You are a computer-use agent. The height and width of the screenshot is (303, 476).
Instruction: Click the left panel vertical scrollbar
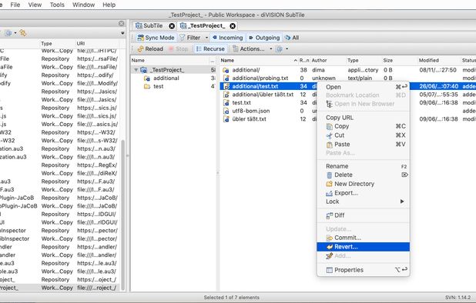tap(123, 215)
